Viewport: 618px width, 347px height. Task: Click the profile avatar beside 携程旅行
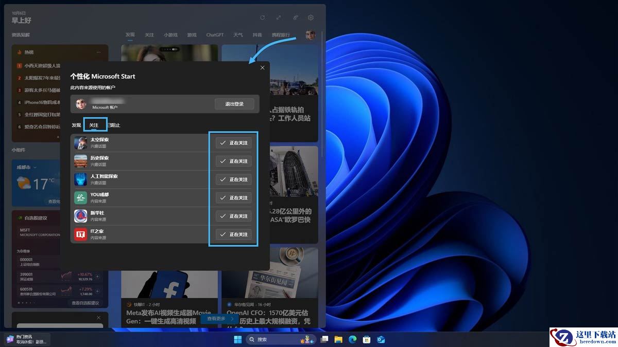tap(310, 35)
